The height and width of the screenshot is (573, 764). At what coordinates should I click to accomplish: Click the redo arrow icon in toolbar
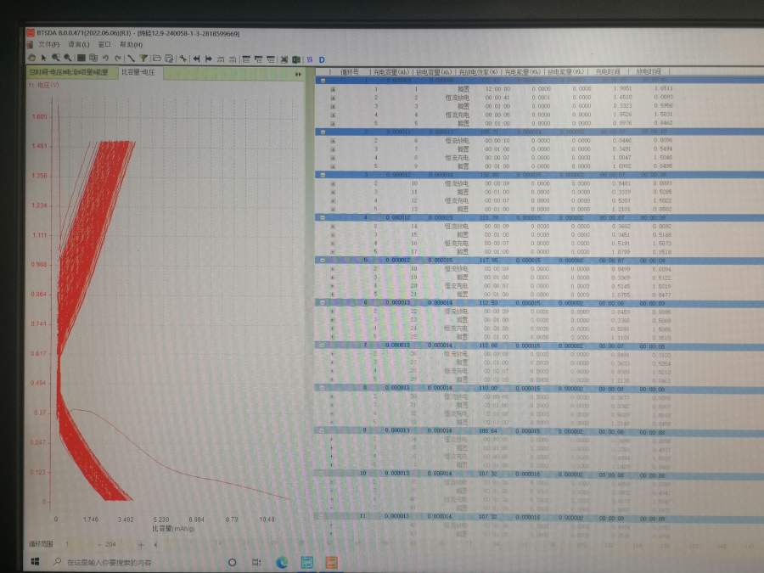(x=116, y=59)
